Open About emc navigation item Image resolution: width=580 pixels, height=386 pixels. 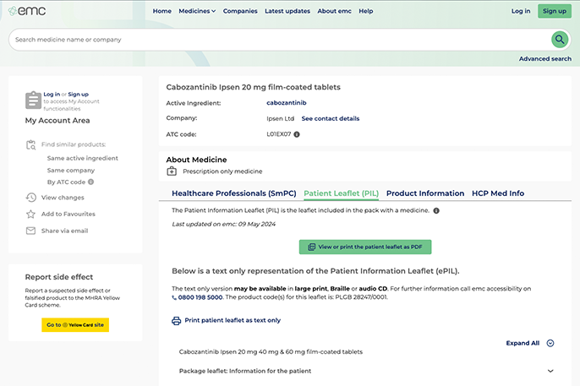pyautogui.click(x=335, y=11)
